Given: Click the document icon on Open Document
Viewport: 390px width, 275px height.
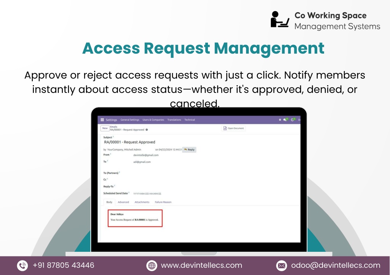Looking at the screenshot, I should point(225,128).
